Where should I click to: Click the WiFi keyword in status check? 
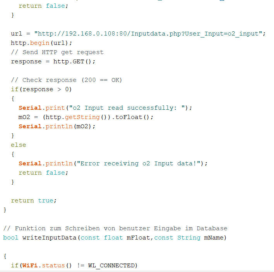tap(30, 265)
